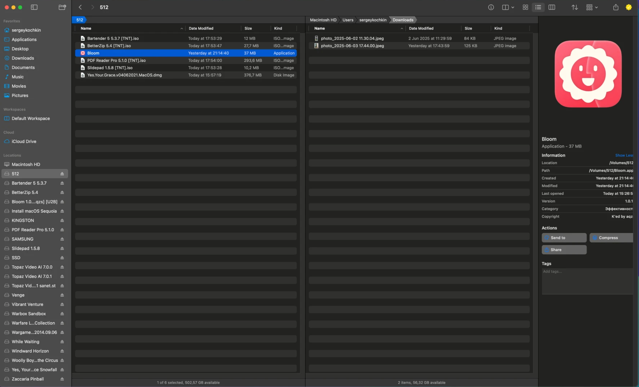Eject the KINGSTON volume
639x387 pixels.
click(62, 221)
